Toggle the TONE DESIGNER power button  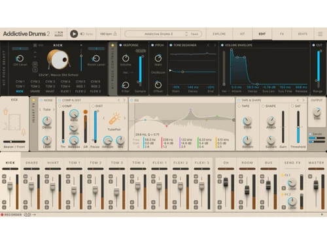click(171, 45)
